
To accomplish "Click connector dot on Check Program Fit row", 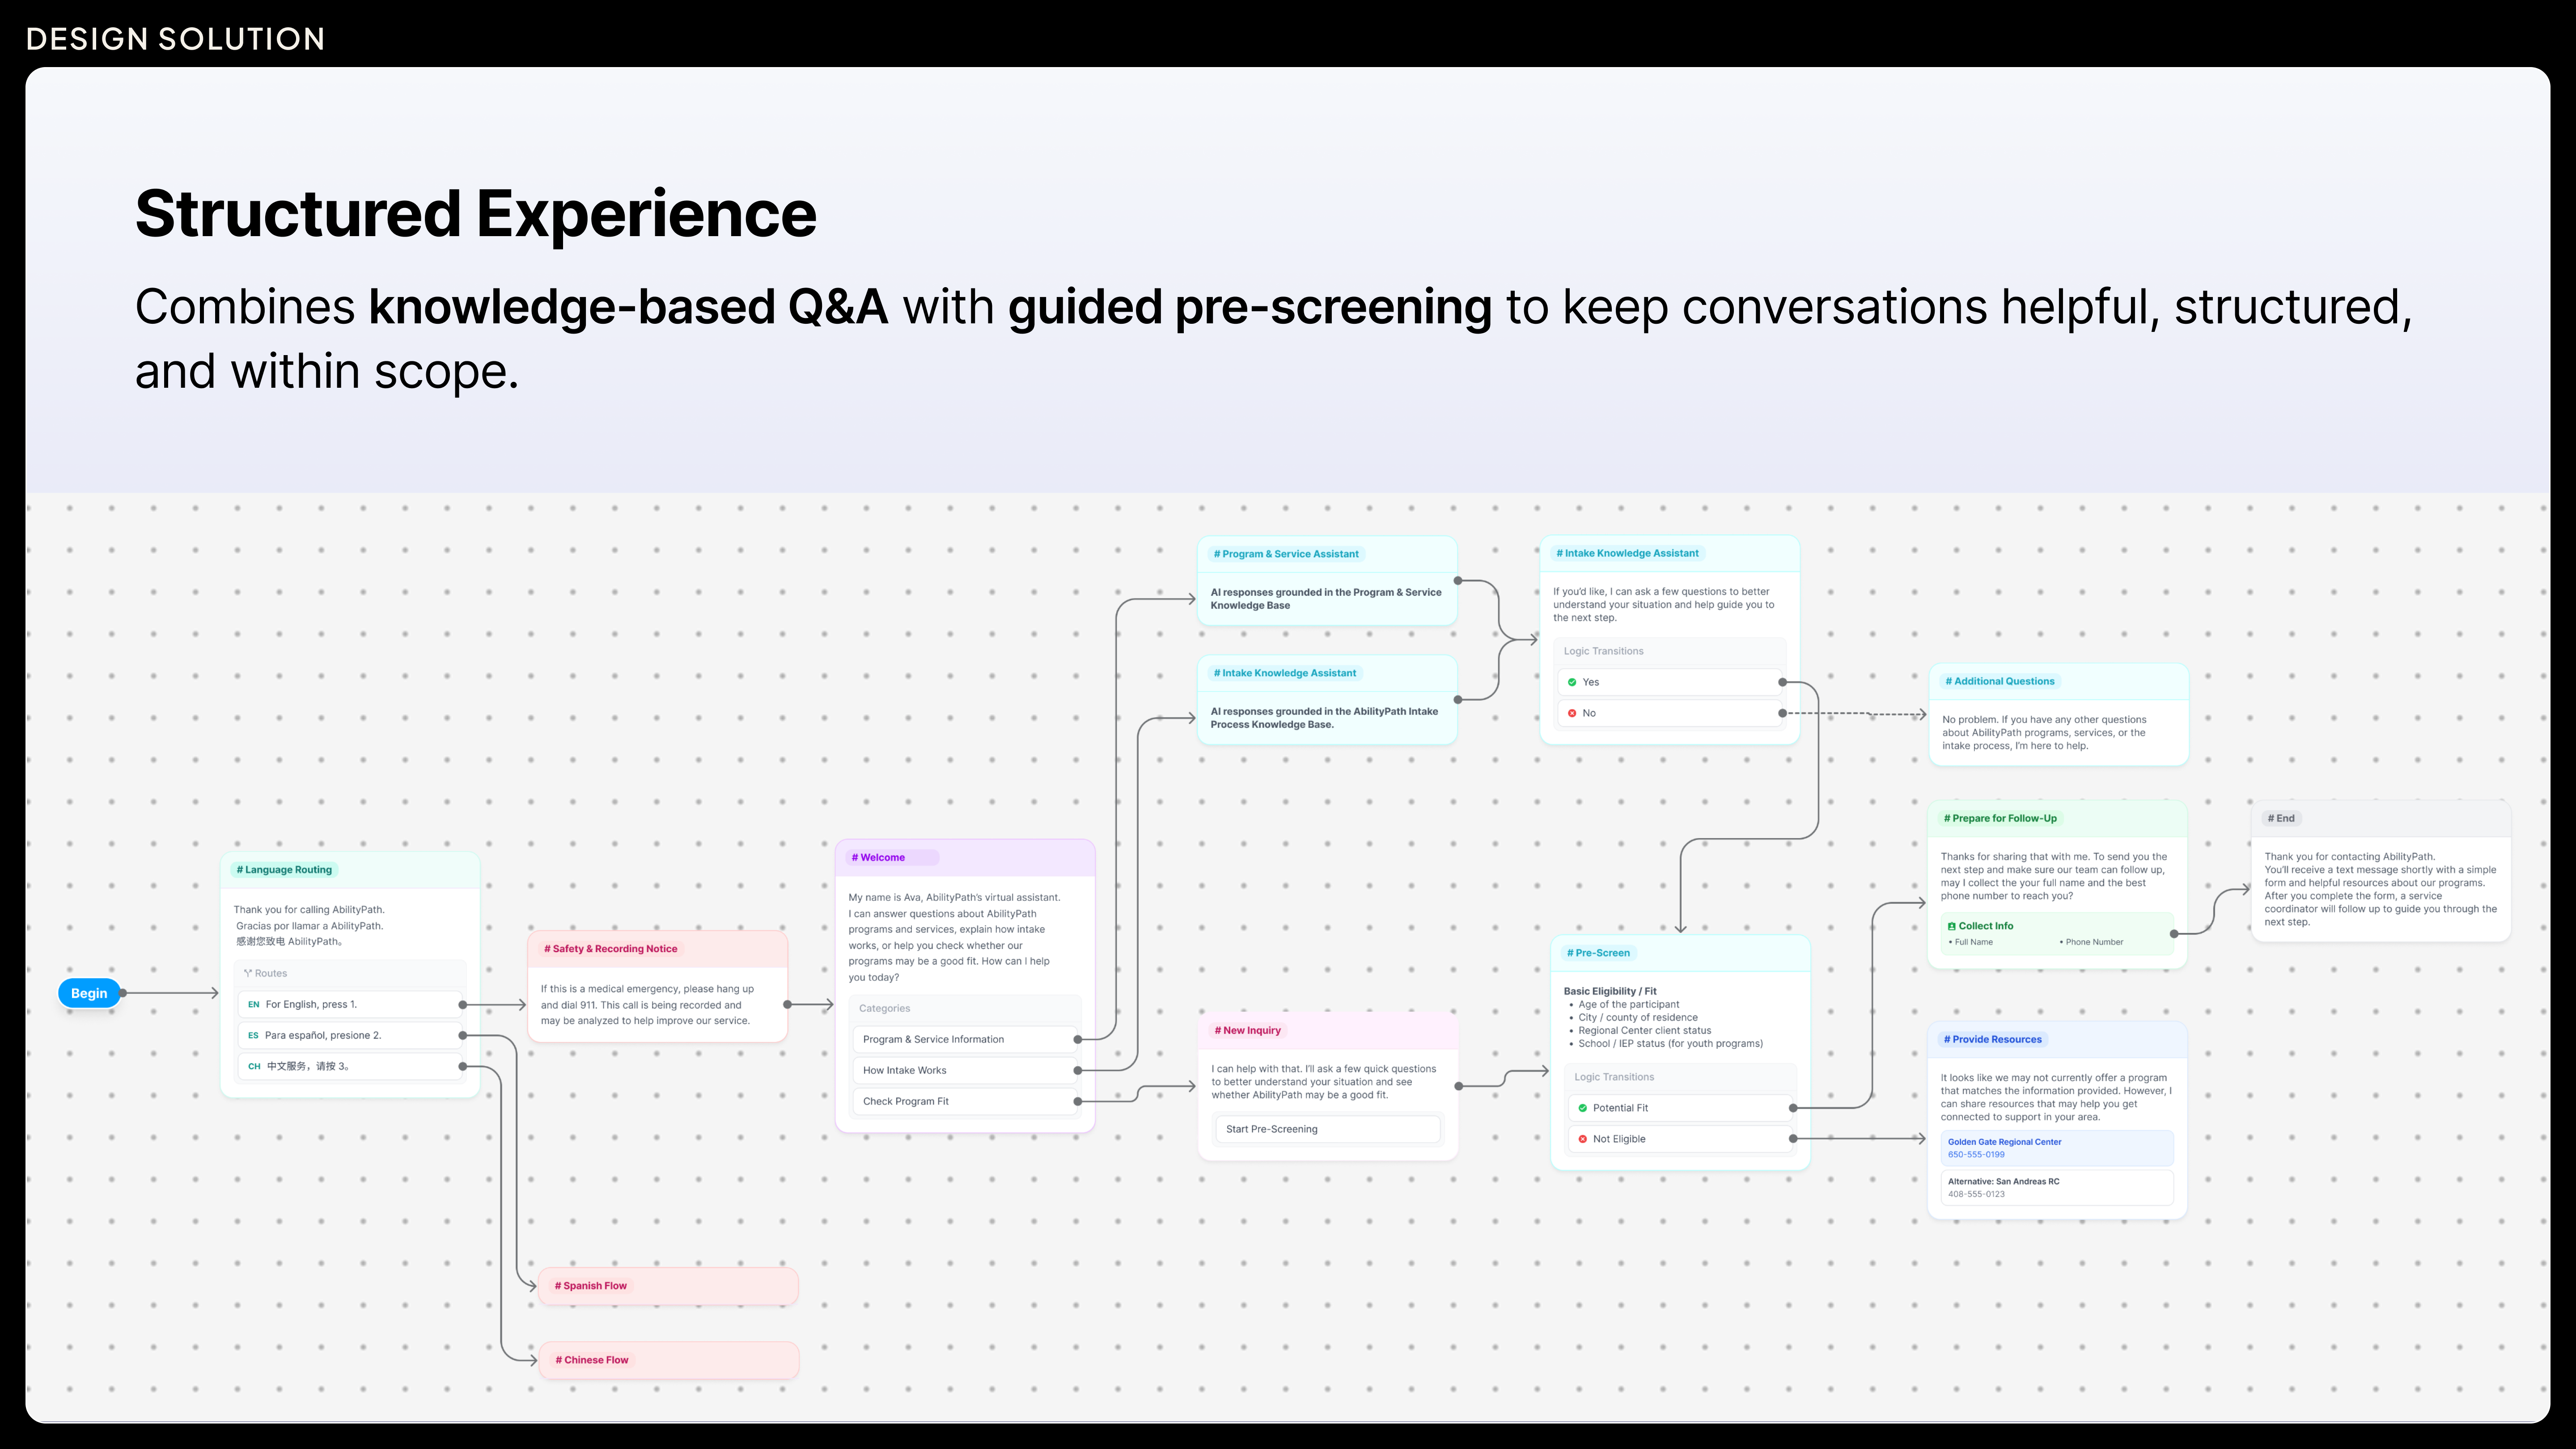I will tap(1077, 1101).
